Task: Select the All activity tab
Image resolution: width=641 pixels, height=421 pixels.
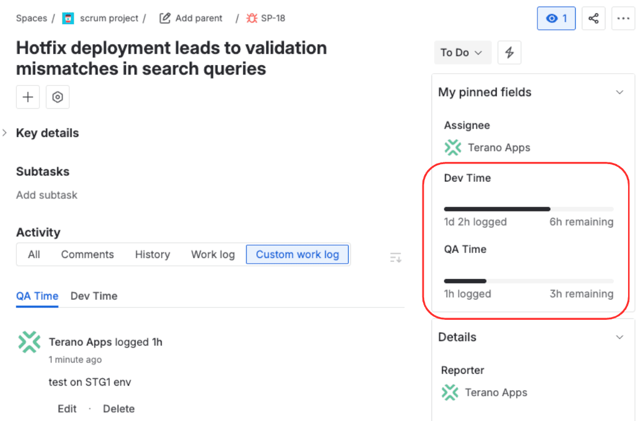Action: [34, 255]
